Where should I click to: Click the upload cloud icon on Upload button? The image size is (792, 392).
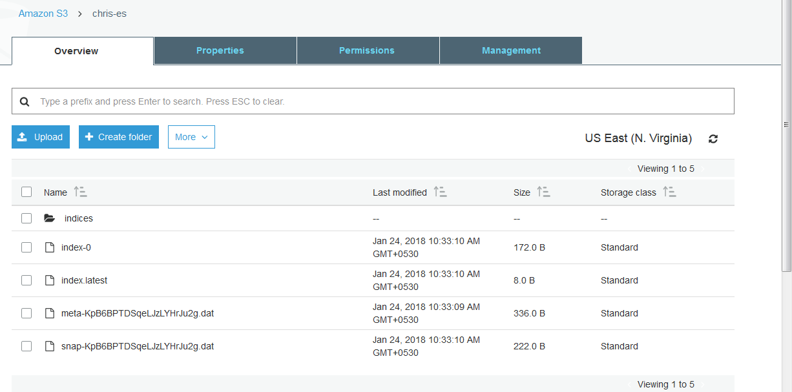22,136
